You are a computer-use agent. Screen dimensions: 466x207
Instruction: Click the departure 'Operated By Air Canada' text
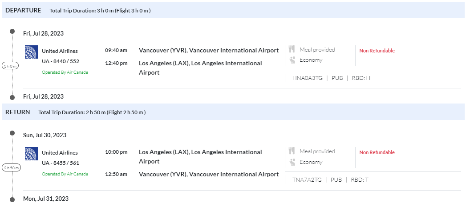[x=65, y=72]
